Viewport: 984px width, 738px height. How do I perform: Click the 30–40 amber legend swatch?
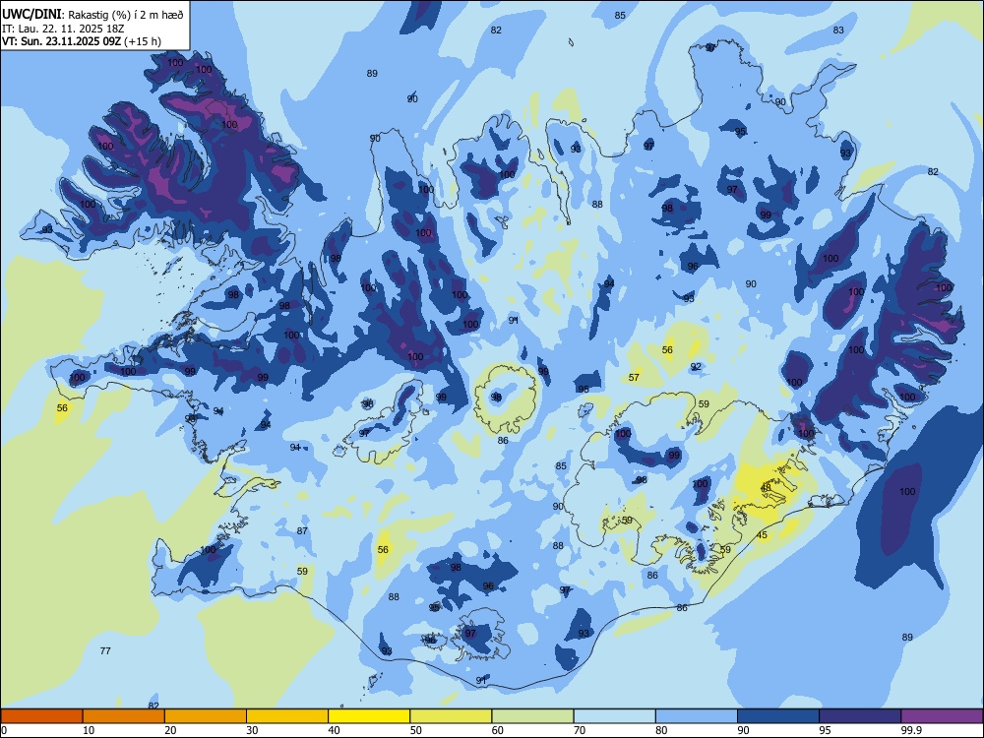[x=287, y=716]
